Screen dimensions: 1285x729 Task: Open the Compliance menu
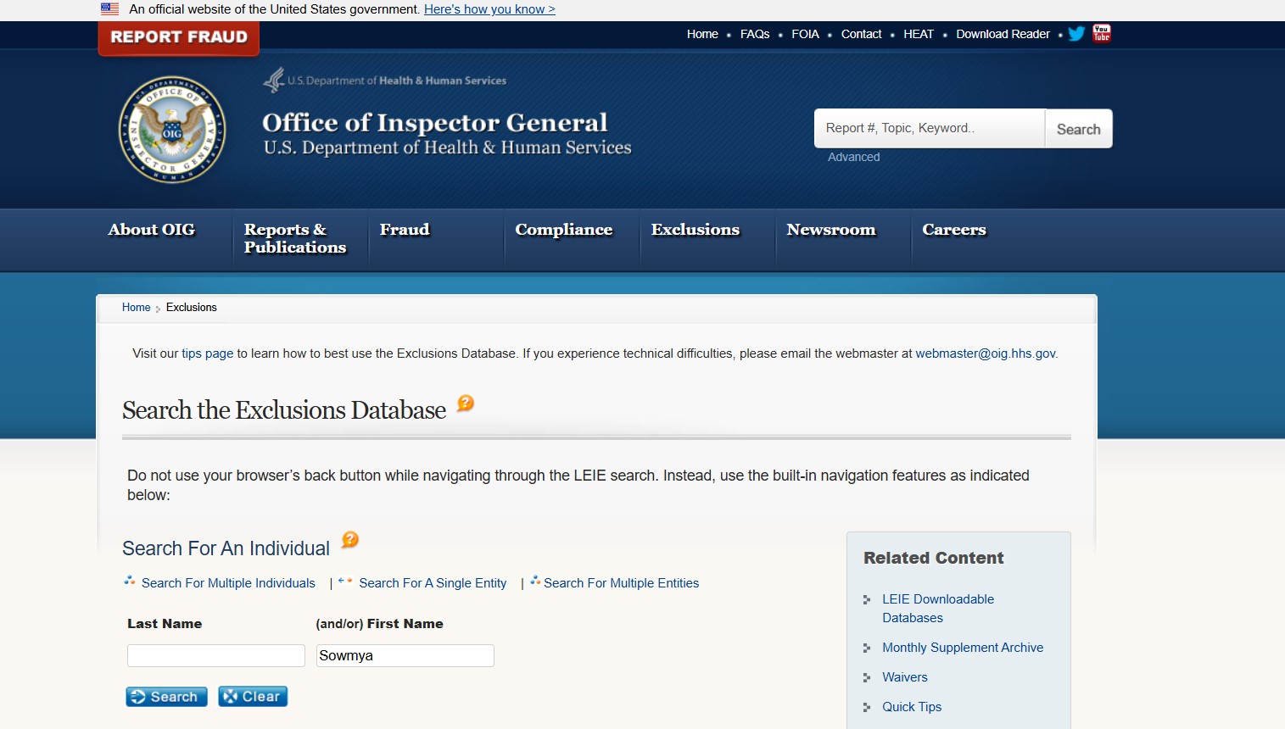pos(564,230)
